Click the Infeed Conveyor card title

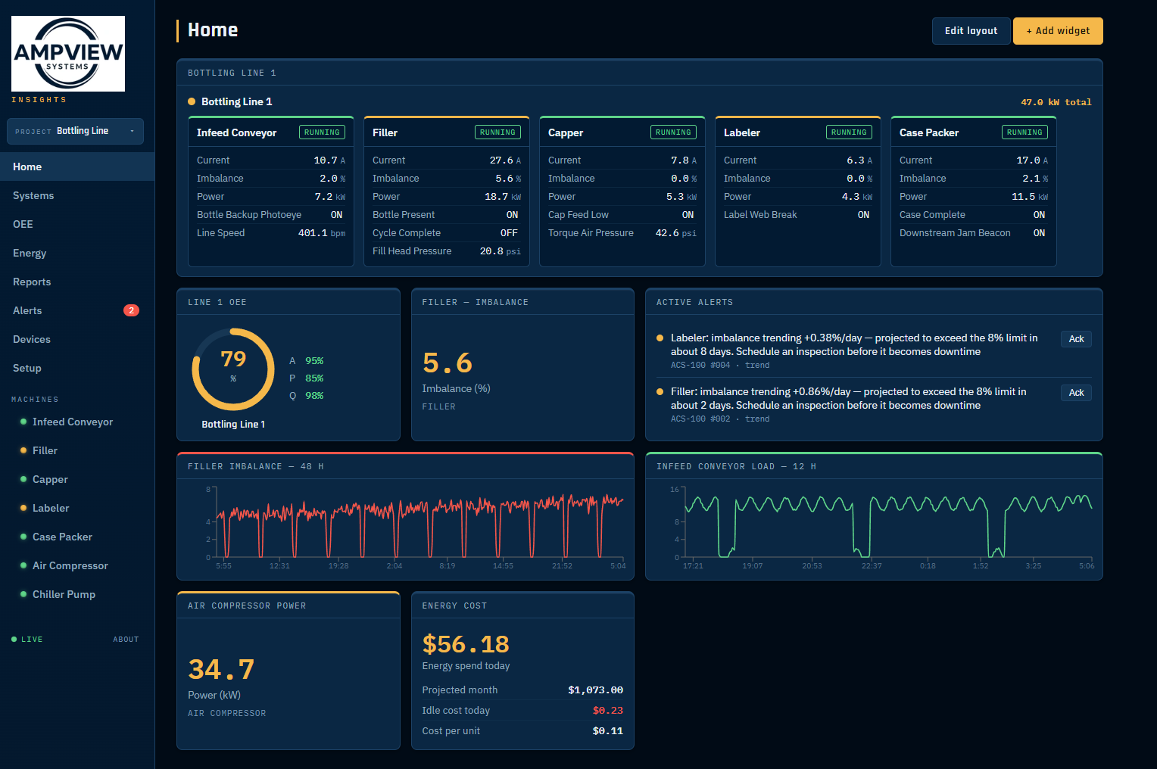click(236, 132)
